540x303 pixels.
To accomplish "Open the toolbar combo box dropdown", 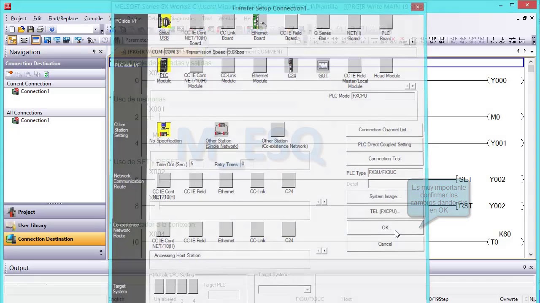I will tap(96, 30).
